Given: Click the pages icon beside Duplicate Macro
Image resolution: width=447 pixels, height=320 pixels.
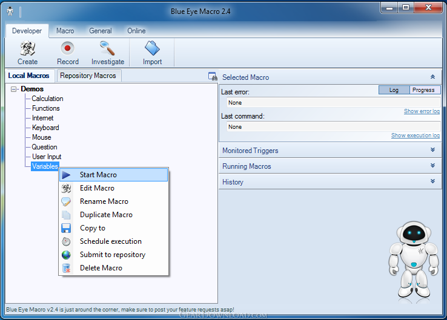Looking at the screenshot, I should (x=66, y=215).
